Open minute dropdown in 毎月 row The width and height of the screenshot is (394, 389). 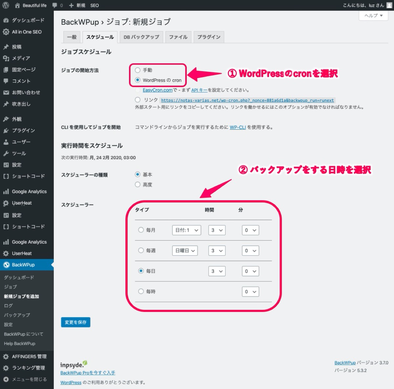click(x=251, y=230)
